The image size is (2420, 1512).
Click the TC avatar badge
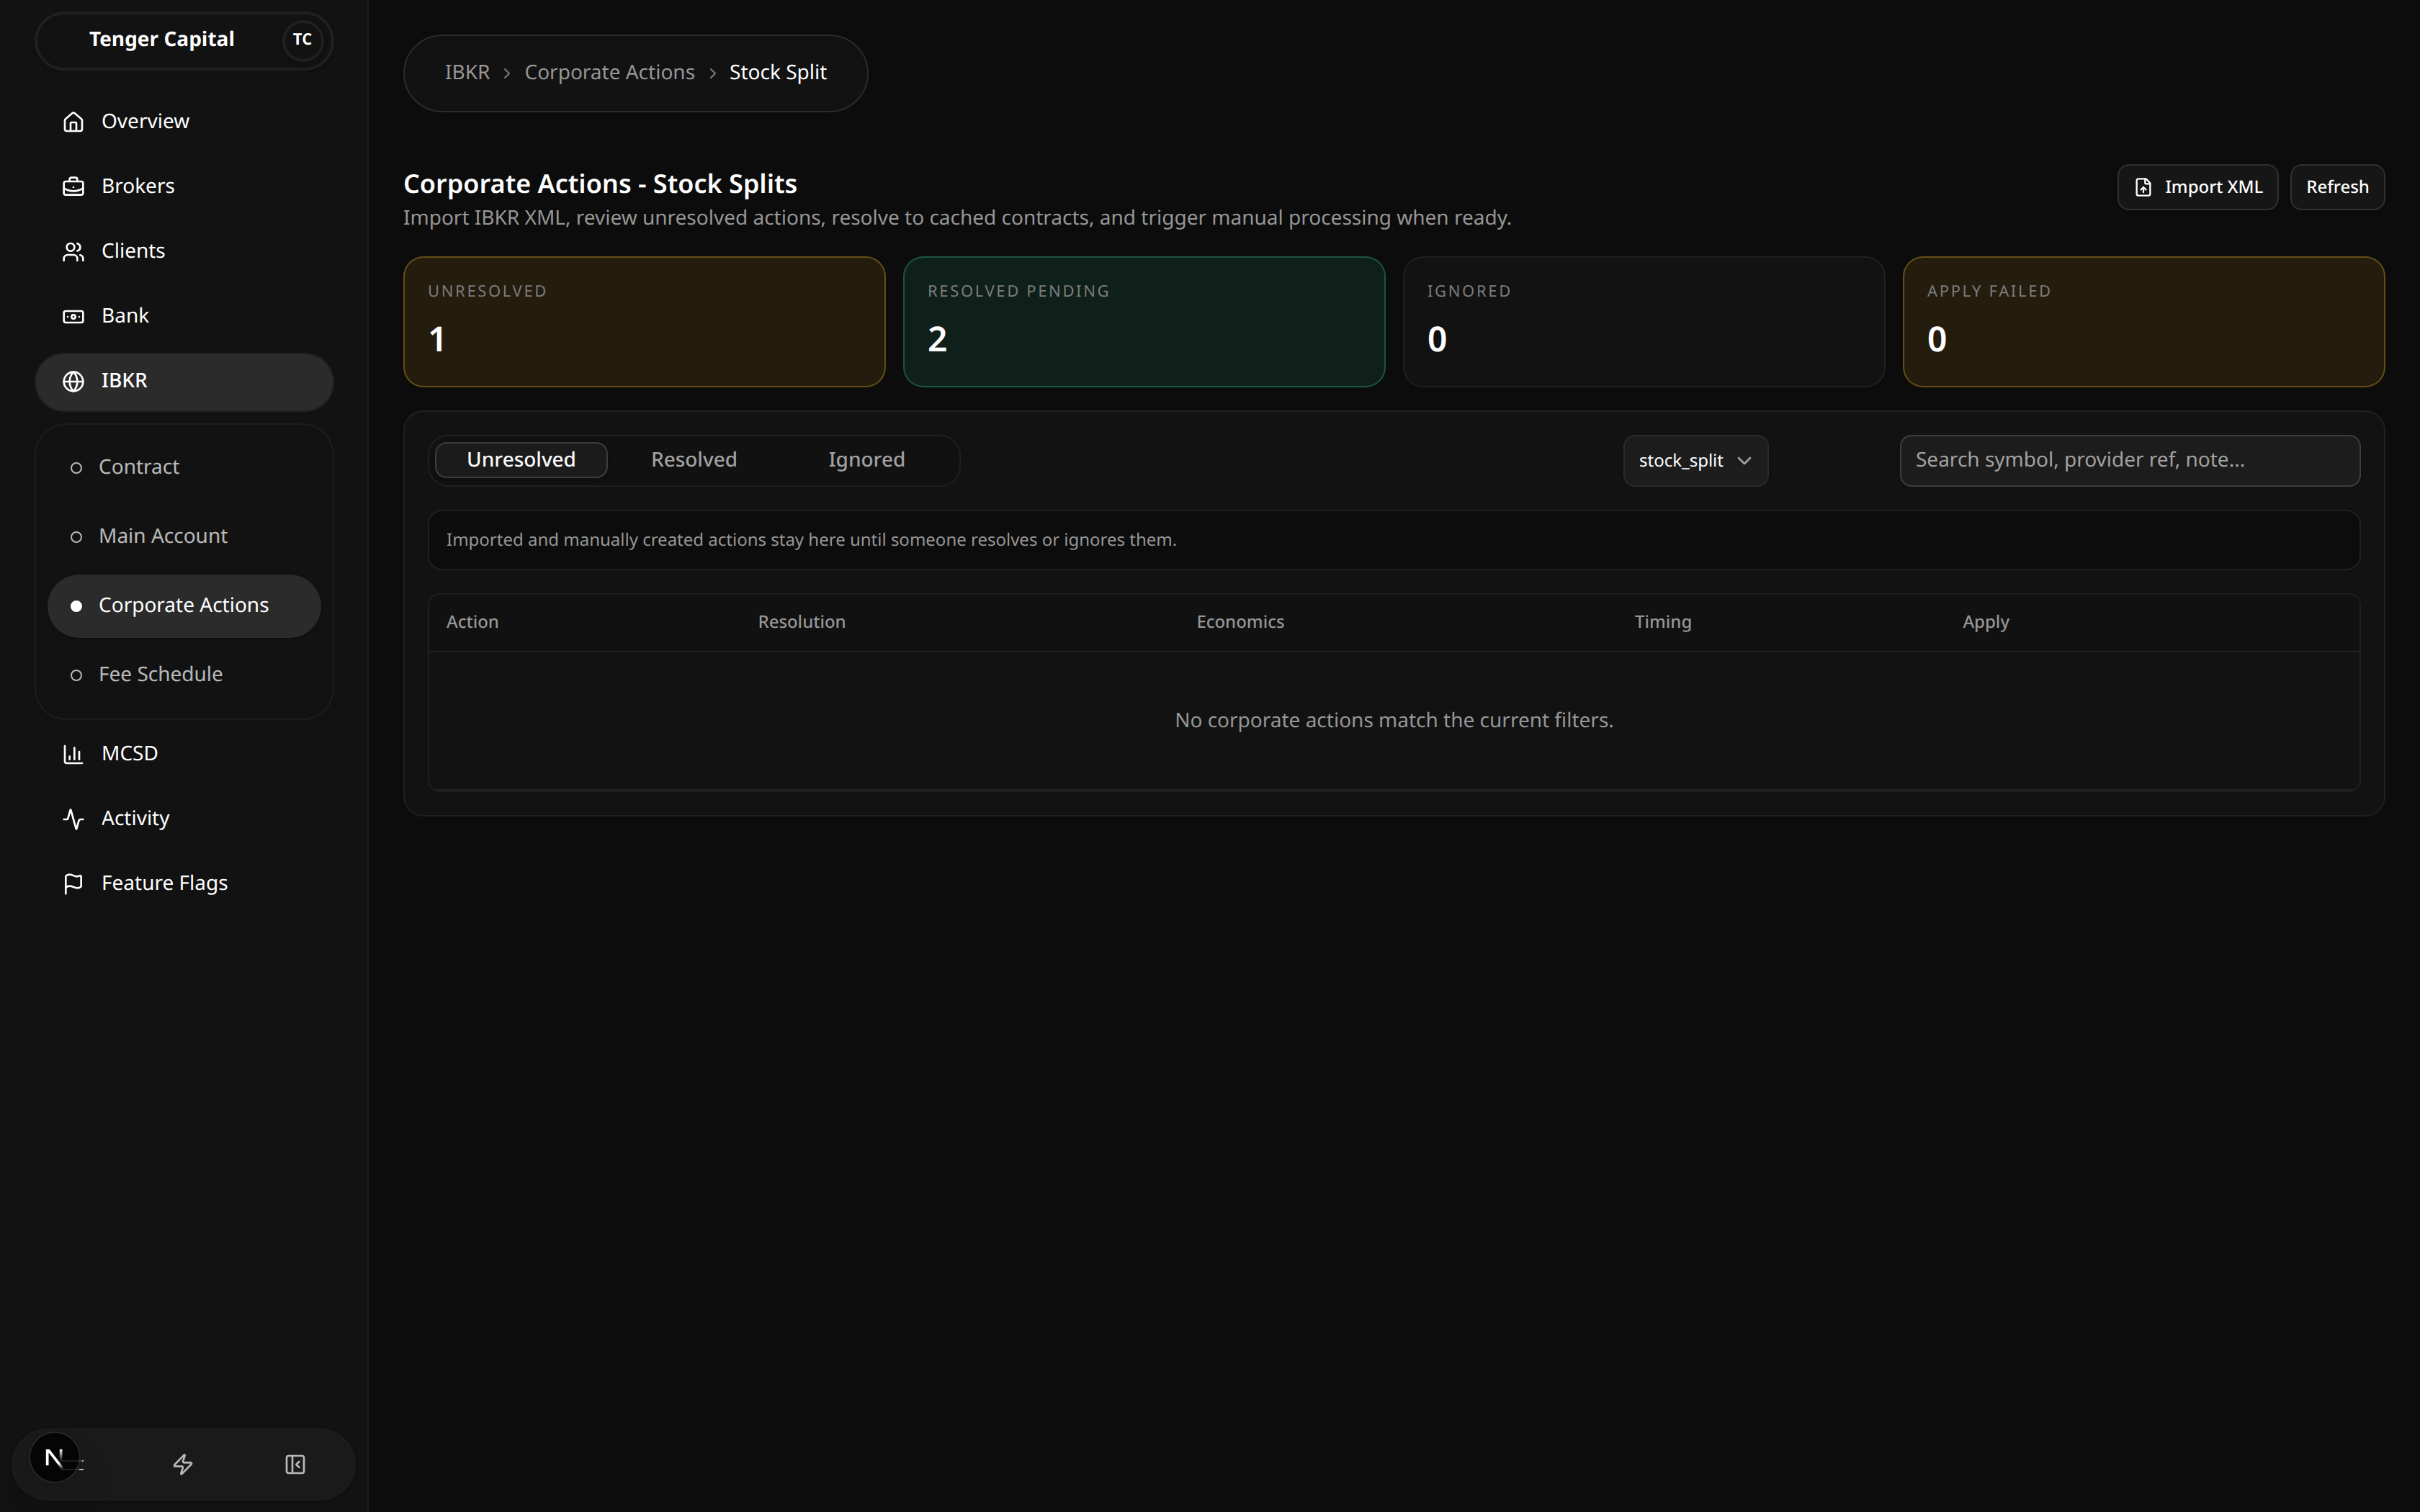(x=302, y=40)
